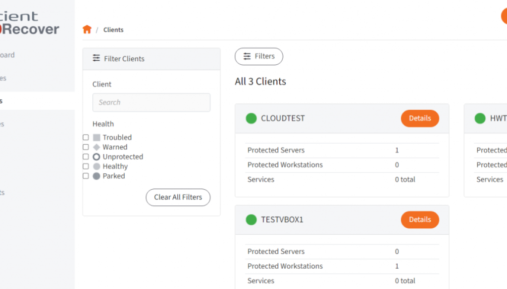The height and width of the screenshot is (289, 507).
Task: Click TESTVBOX1 Protected Workstations row
Action: (342, 266)
